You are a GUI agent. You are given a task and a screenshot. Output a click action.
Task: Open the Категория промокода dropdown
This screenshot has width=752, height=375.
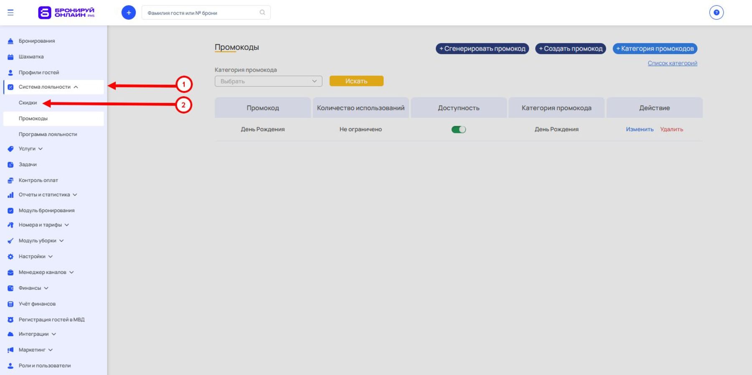tap(268, 81)
